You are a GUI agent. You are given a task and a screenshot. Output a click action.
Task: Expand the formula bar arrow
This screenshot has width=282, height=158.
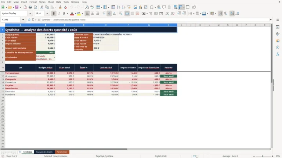[271, 20]
